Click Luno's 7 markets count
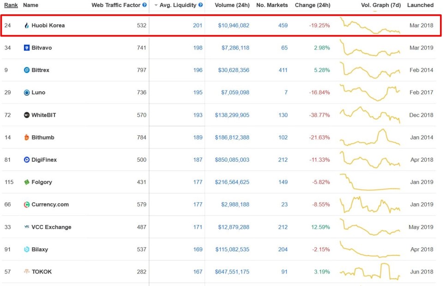This screenshot has height=286, width=446. coord(286,92)
